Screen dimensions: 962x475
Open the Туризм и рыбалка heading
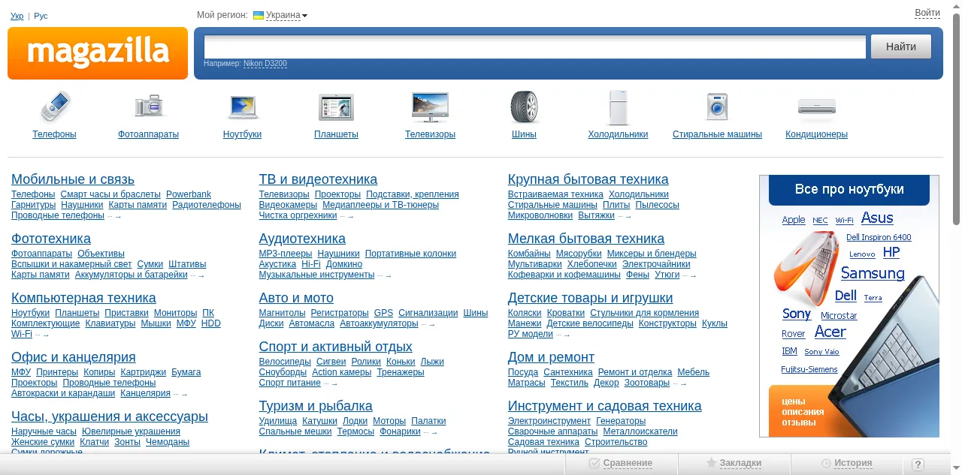pos(316,406)
